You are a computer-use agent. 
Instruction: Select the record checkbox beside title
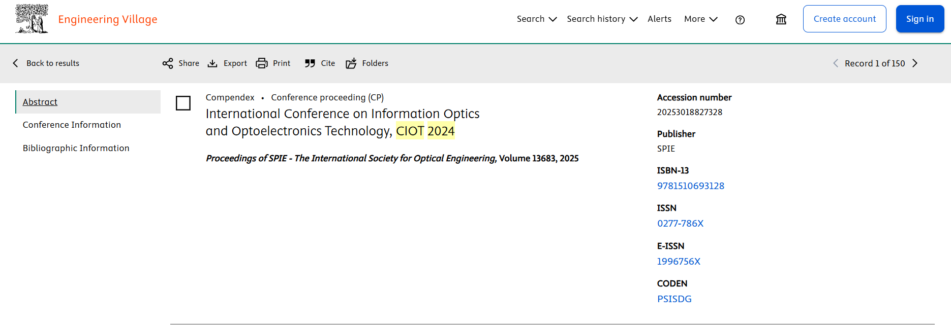click(183, 103)
